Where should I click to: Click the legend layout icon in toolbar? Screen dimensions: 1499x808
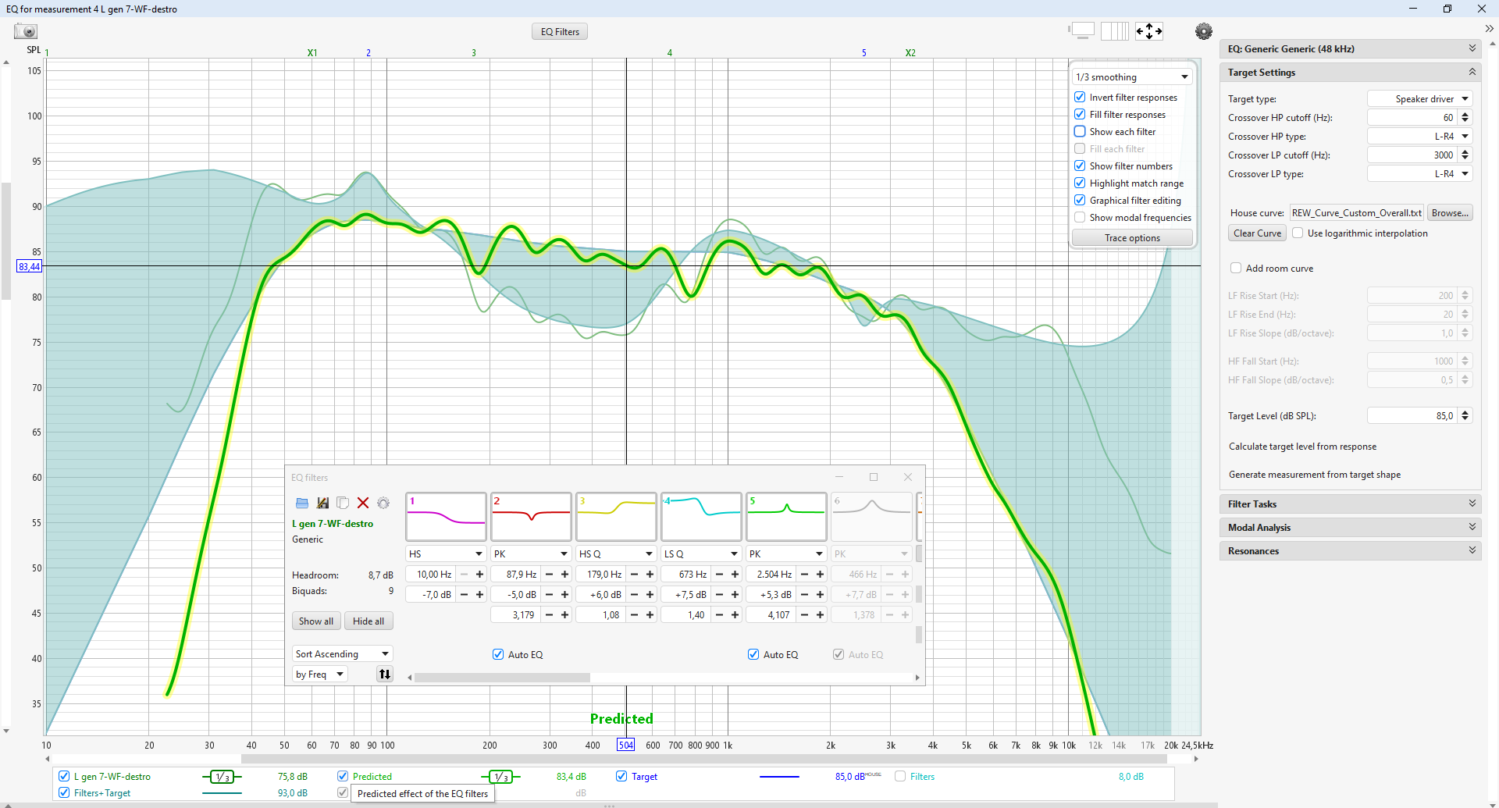coord(1081,31)
